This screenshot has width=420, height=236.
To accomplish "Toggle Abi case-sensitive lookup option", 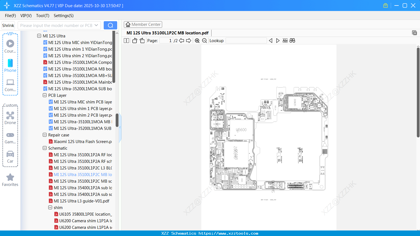I will pos(285,40).
